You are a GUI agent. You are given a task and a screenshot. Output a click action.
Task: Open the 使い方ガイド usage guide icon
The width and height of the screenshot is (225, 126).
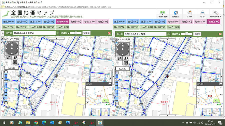216,14
